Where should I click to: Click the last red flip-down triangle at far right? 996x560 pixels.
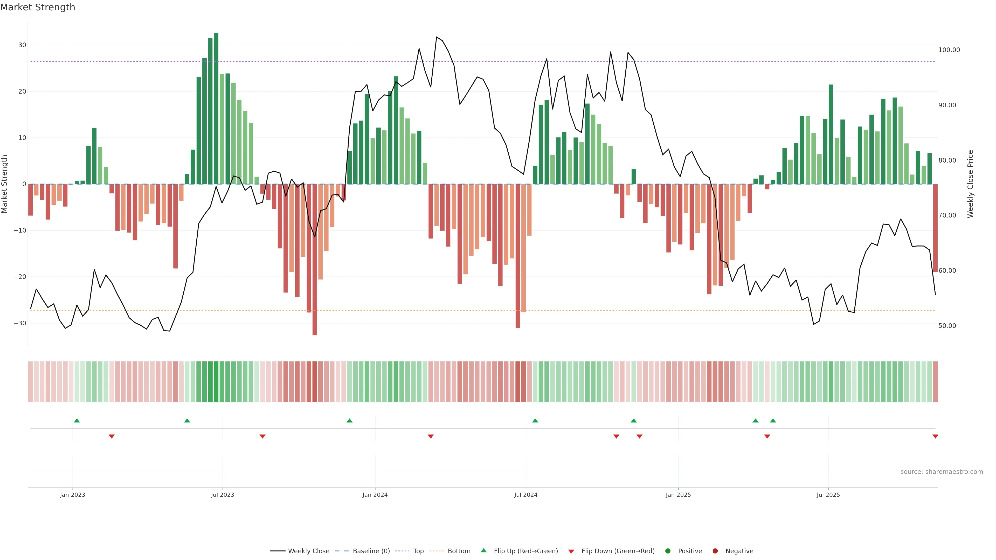click(935, 436)
